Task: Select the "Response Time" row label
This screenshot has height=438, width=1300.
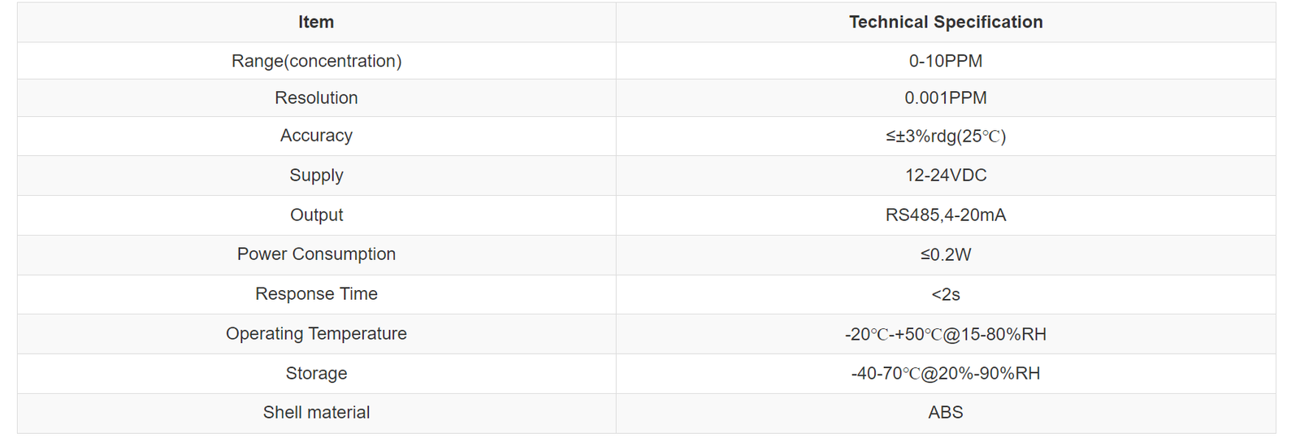Action: pyautogui.click(x=316, y=294)
